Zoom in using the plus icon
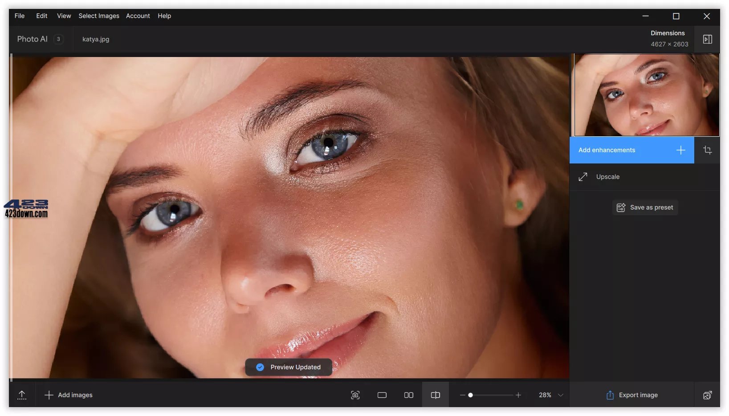Viewport: 729px width, 416px height. [x=518, y=395]
